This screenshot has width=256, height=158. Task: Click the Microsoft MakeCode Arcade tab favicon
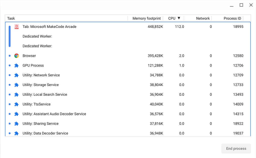point(16,26)
